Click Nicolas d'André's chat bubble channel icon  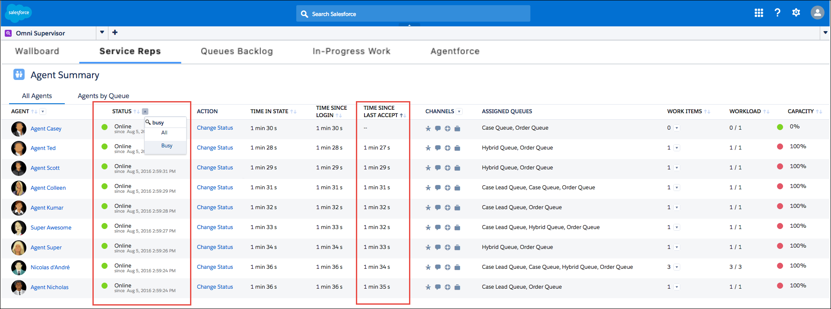tap(438, 268)
